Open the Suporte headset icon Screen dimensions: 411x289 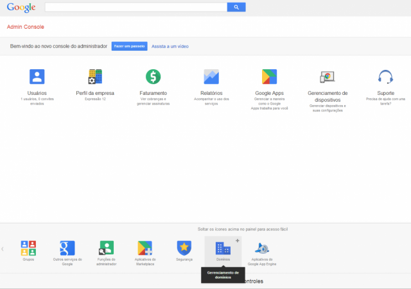point(385,77)
